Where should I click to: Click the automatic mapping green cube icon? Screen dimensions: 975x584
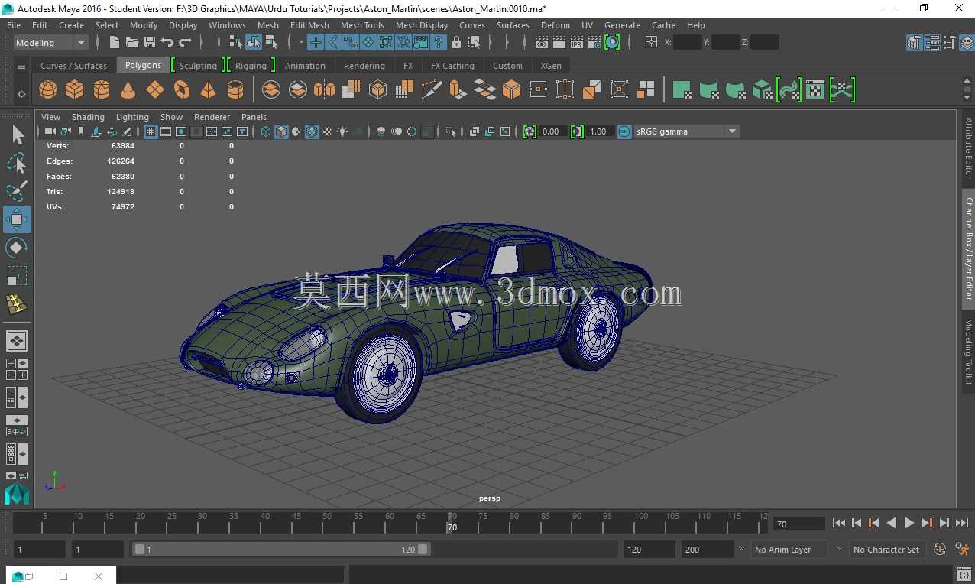[x=763, y=90]
